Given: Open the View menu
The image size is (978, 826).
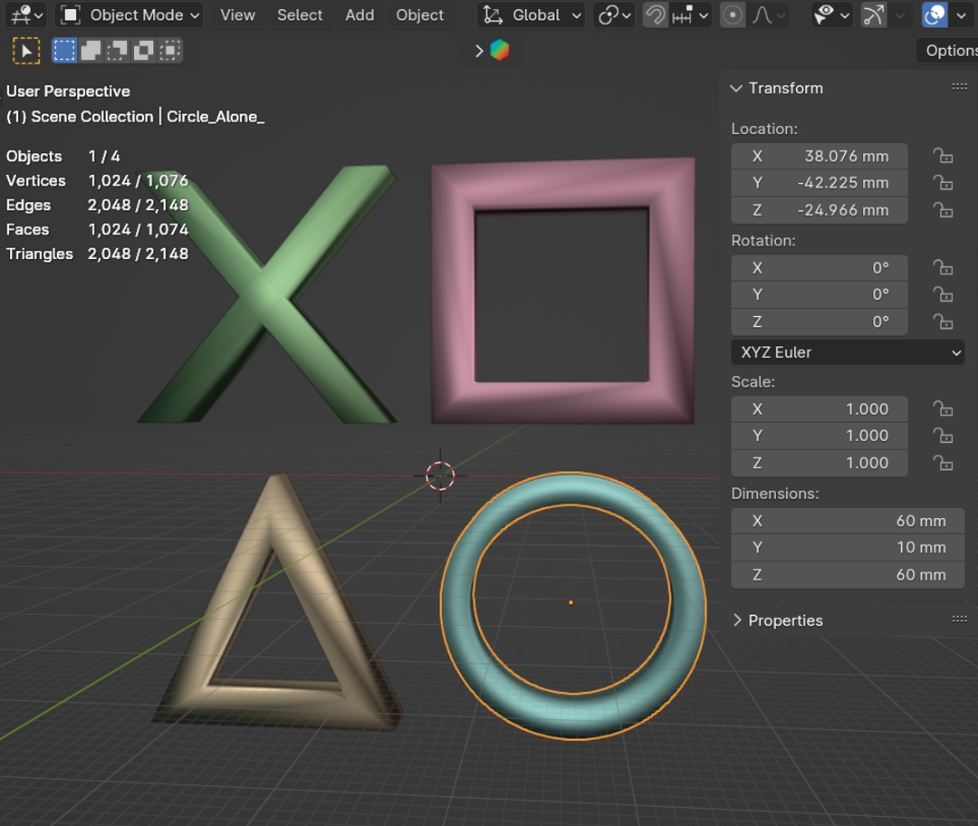Looking at the screenshot, I should coord(237,15).
